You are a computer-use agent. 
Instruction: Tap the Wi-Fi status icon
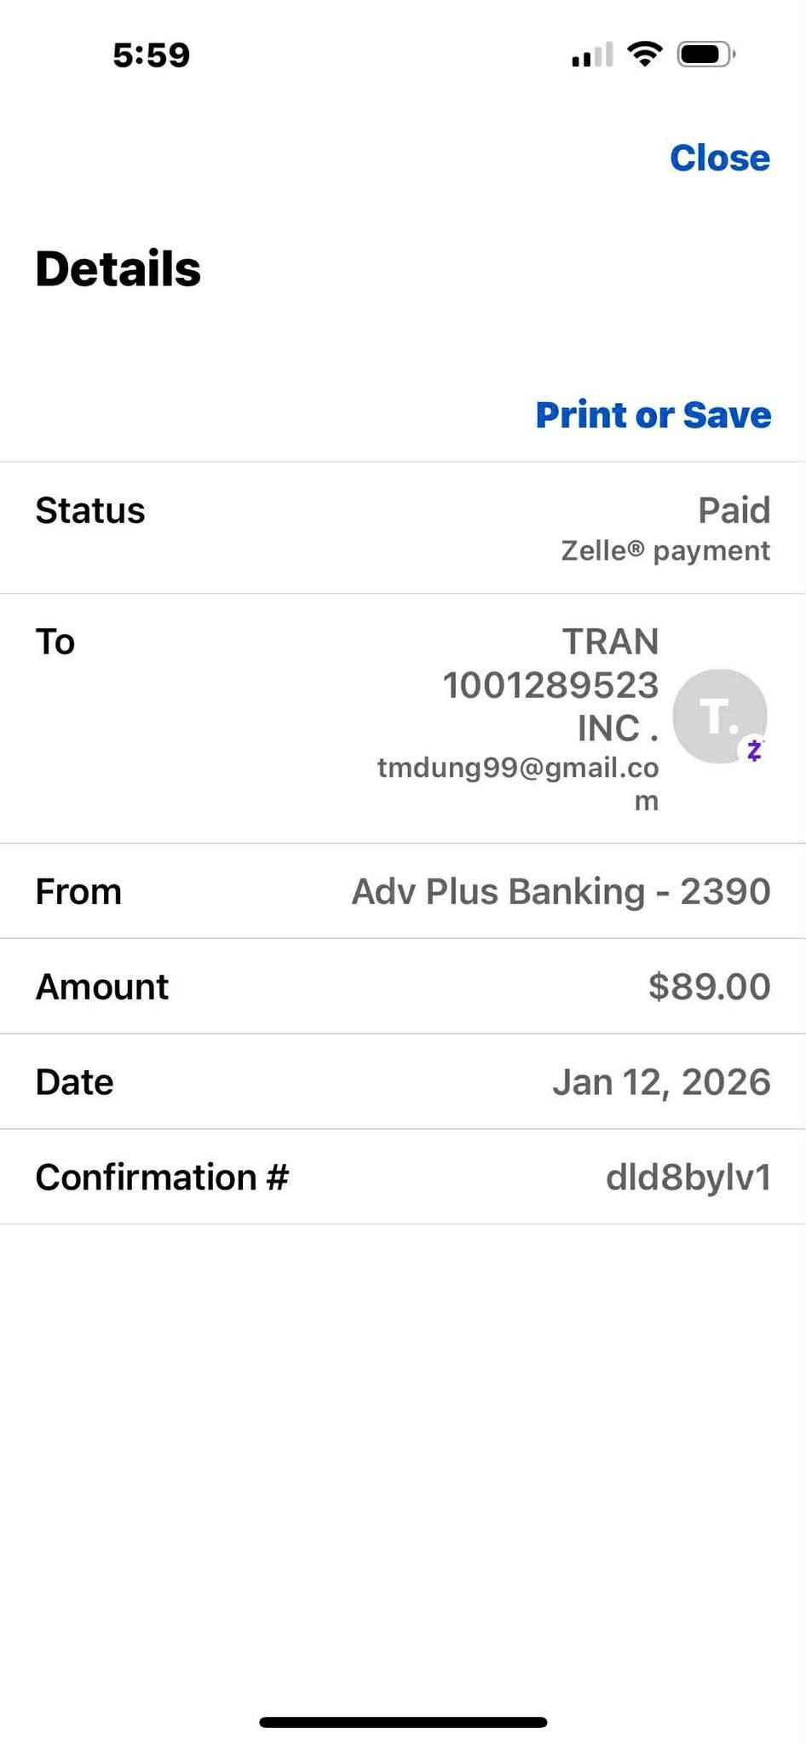click(x=644, y=55)
